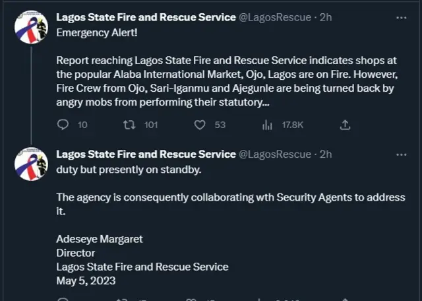Open the second tweet's Lagos State Fire display name

pos(146,154)
